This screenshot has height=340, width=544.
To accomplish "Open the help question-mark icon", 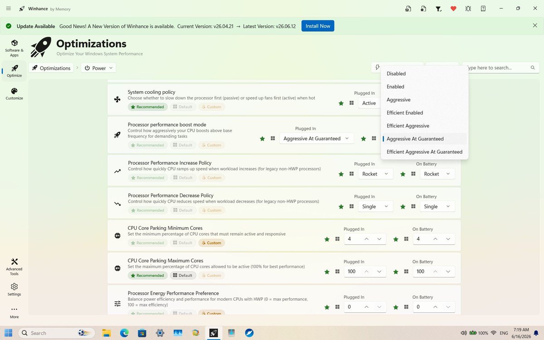I will tap(483, 9).
